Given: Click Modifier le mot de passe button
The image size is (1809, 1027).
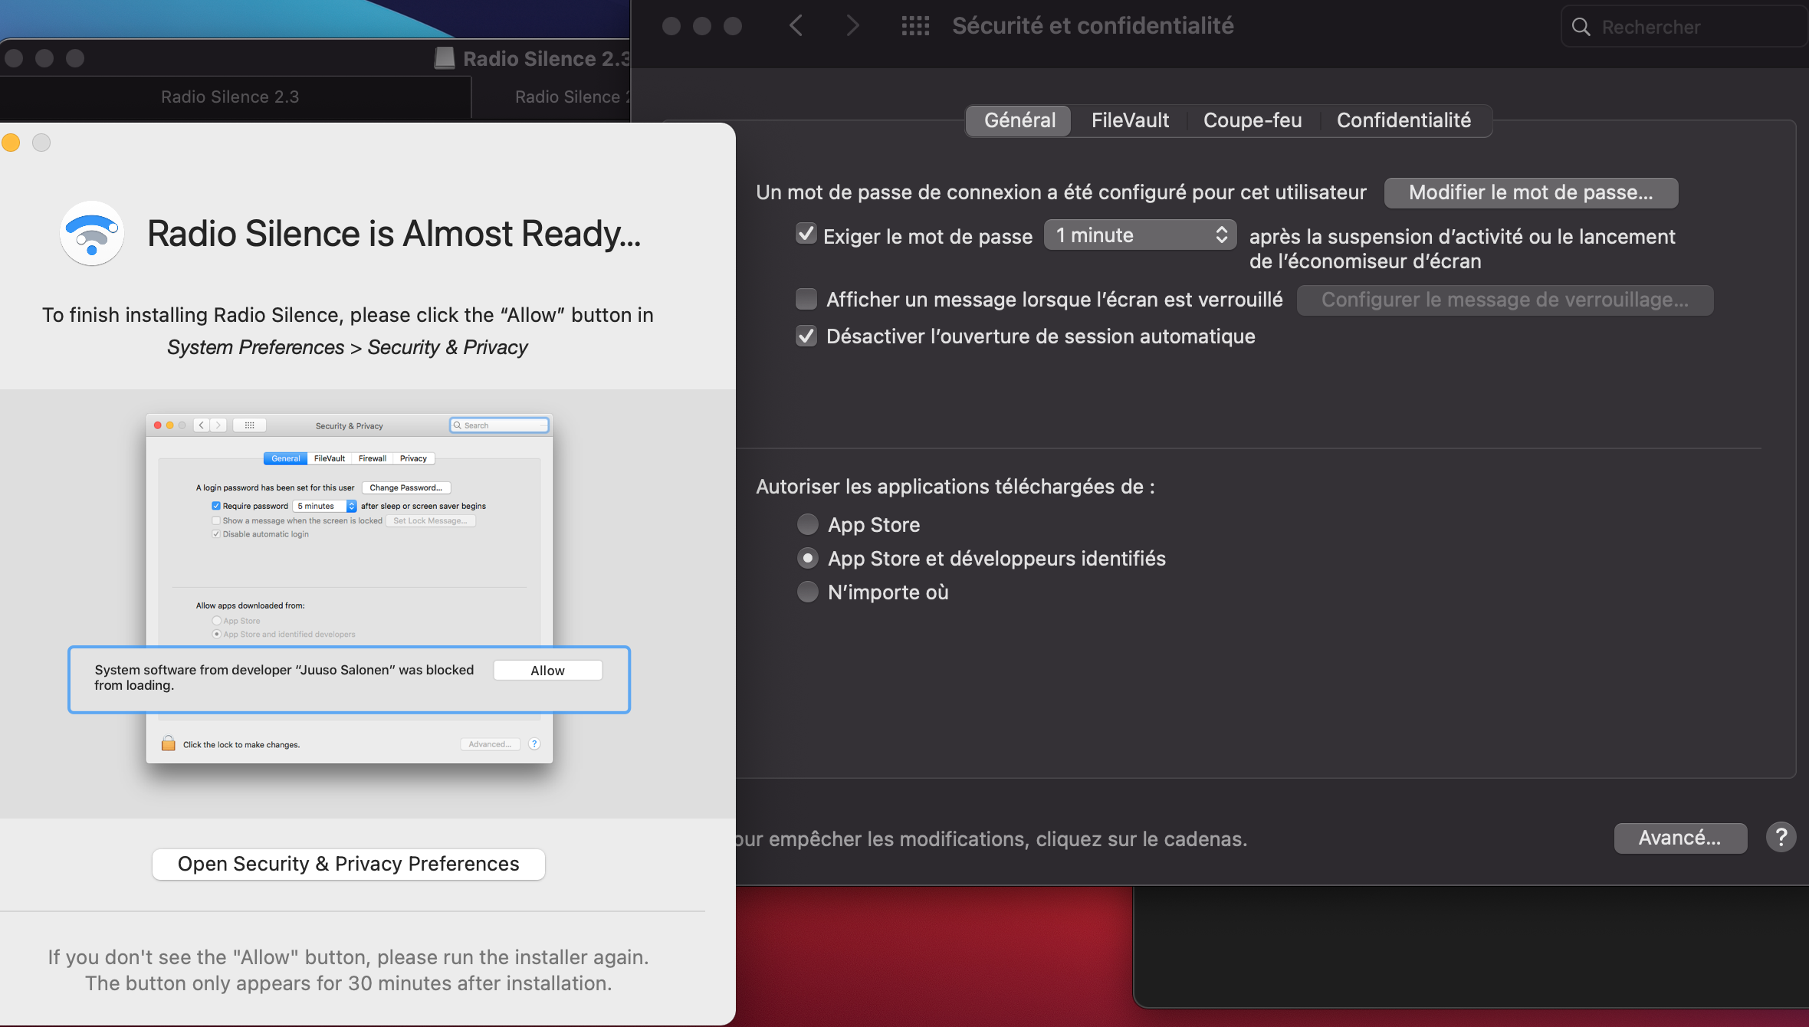Looking at the screenshot, I should 1530,192.
